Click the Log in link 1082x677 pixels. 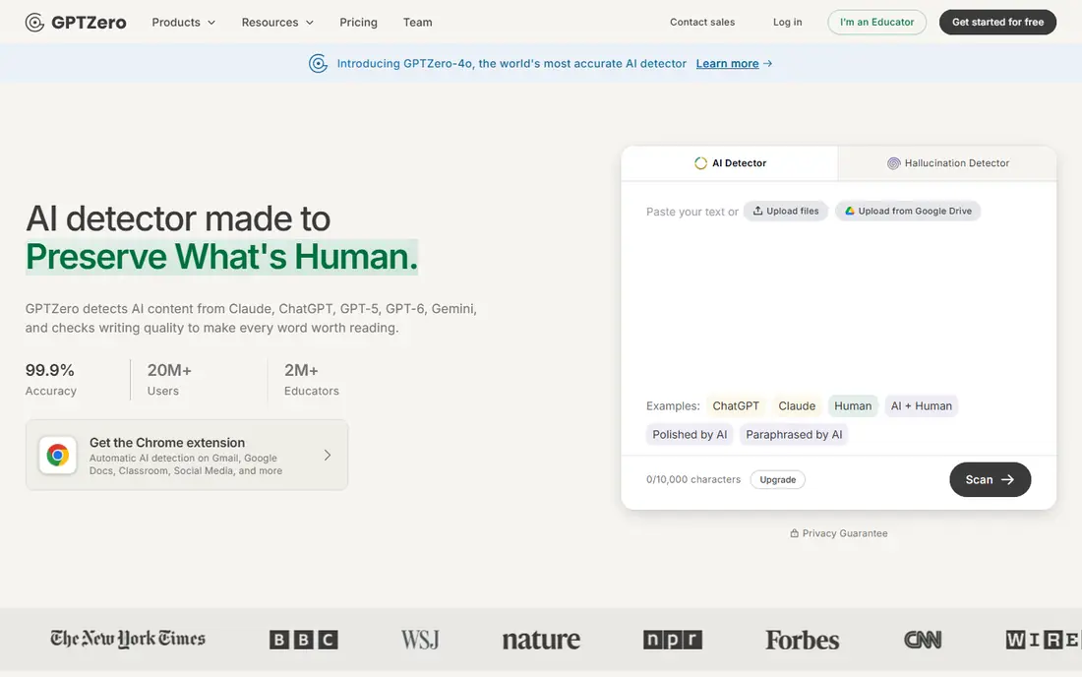pyautogui.click(x=787, y=22)
